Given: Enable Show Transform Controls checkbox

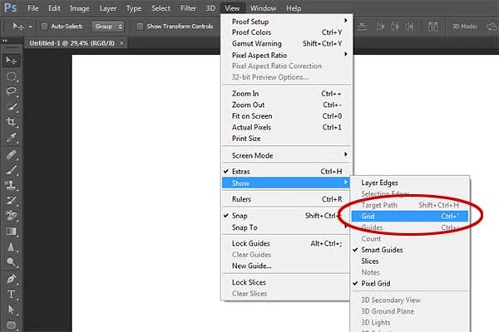Looking at the screenshot, I should tap(140, 27).
